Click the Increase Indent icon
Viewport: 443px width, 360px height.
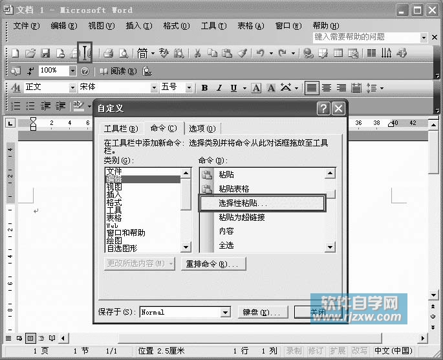60,106
